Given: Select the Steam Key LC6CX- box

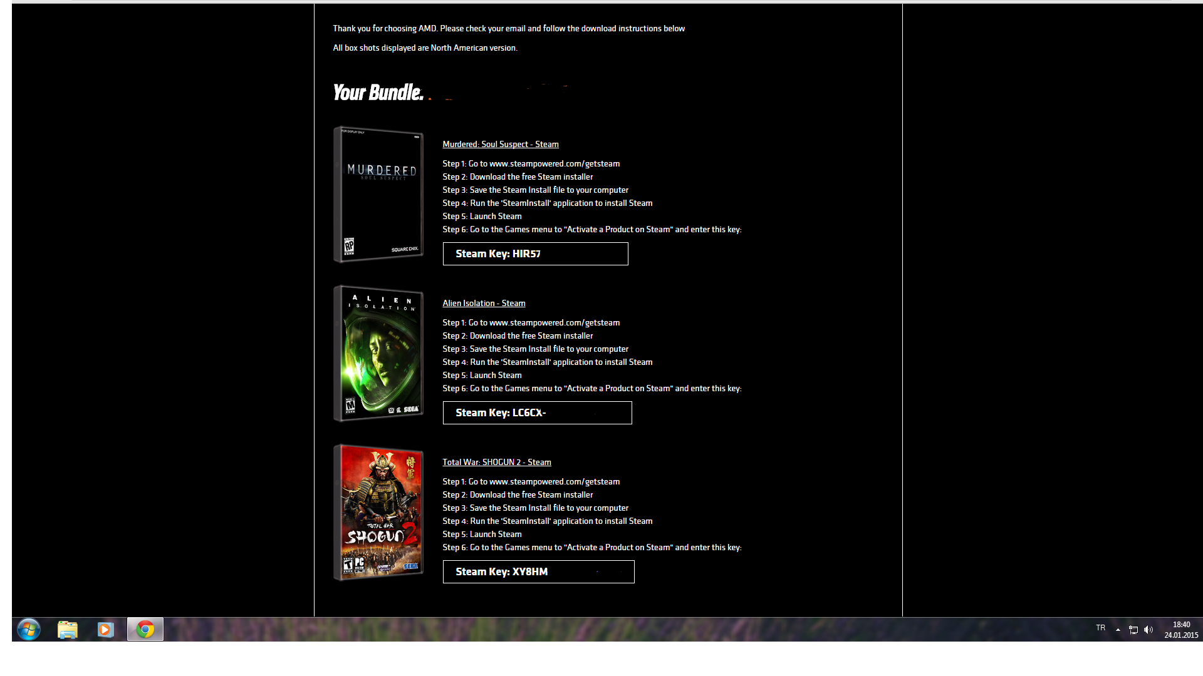Looking at the screenshot, I should coord(537,412).
